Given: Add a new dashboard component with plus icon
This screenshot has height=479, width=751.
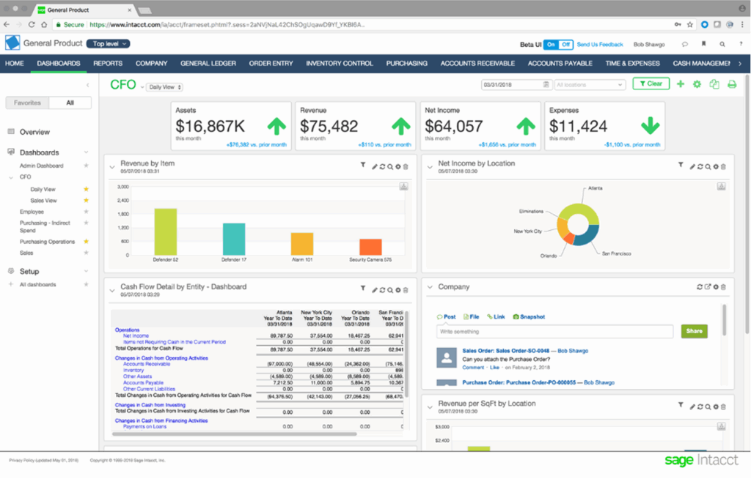Looking at the screenshot, I should click(x=680, y=84).
